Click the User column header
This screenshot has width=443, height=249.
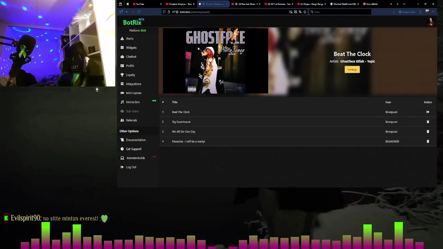click(x=388, y=102)
